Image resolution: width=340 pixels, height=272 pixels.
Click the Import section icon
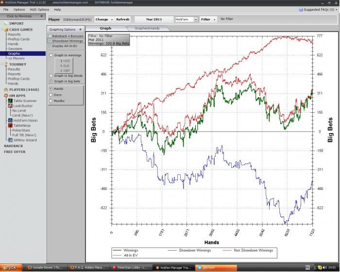pyautogui.click(x=5, y=23)
